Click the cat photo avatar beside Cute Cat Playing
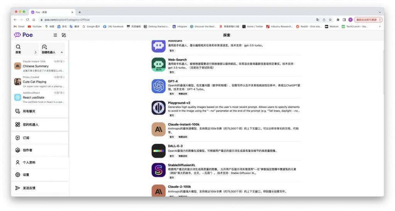 click(18, 82)
